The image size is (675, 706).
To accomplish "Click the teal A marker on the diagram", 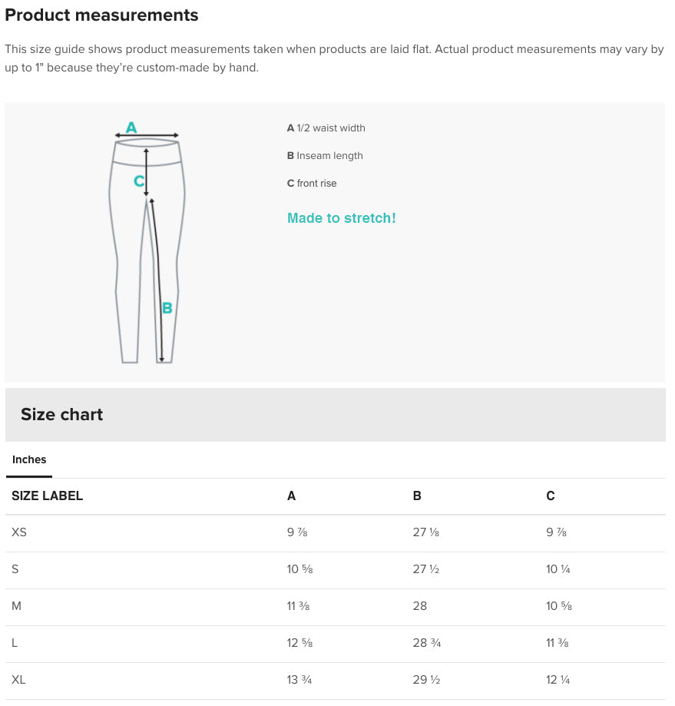I will (131, 127).
